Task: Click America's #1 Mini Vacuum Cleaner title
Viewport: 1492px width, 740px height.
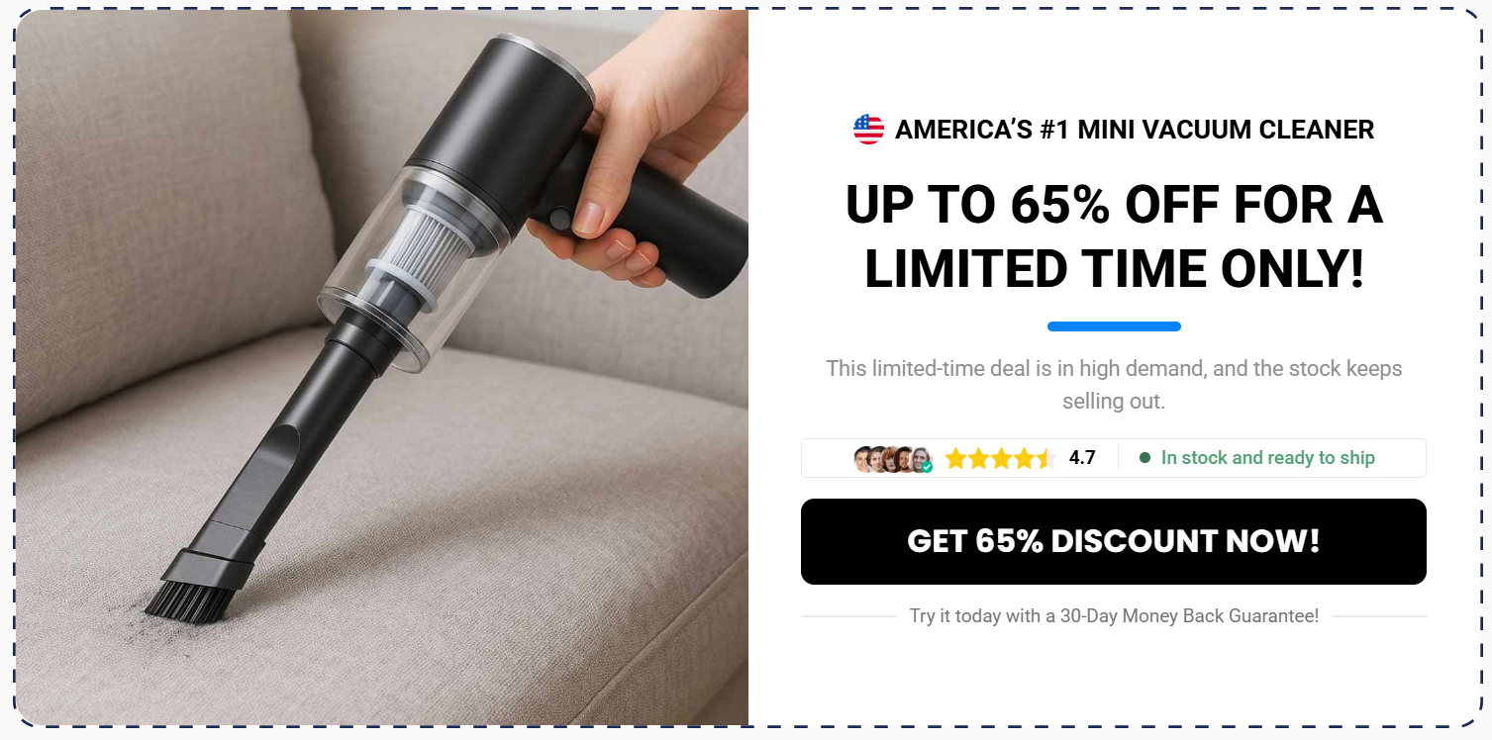Action: [1135, 130]
